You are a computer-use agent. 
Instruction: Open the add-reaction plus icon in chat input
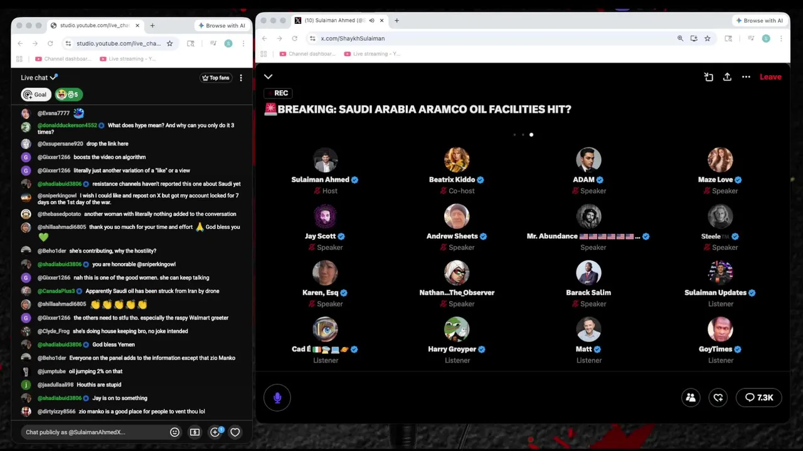[x=215, y=432]
